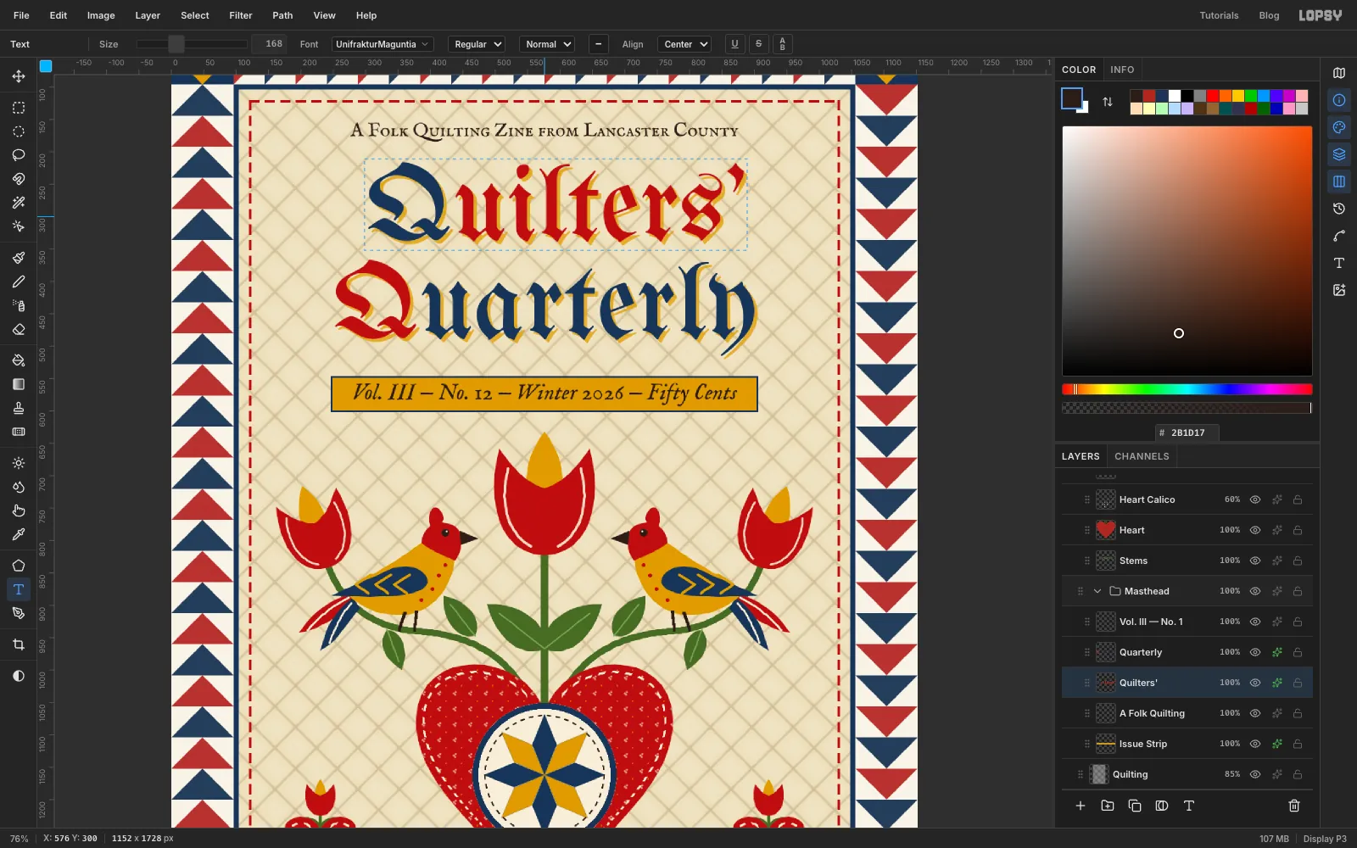Open the Normal dropdown in options bar

click(547, 44)
